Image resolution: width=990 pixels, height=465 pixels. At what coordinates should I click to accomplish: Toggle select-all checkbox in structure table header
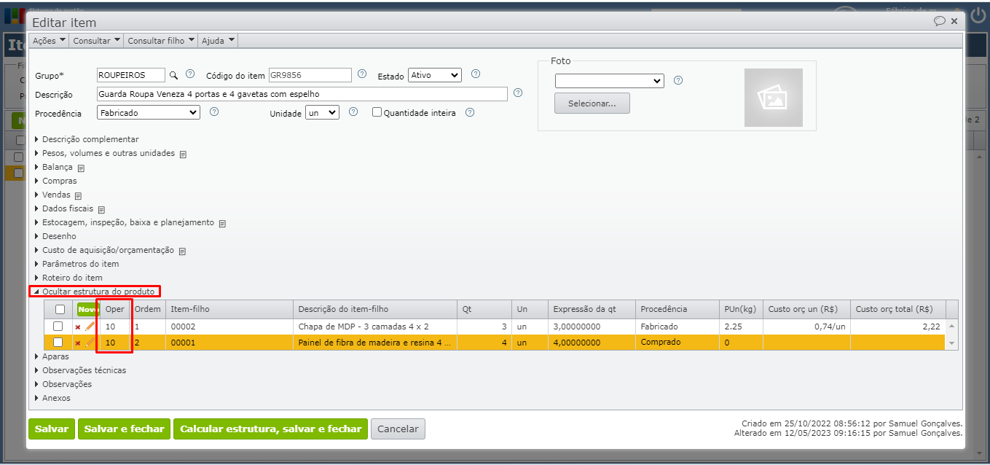click(60, 309)
